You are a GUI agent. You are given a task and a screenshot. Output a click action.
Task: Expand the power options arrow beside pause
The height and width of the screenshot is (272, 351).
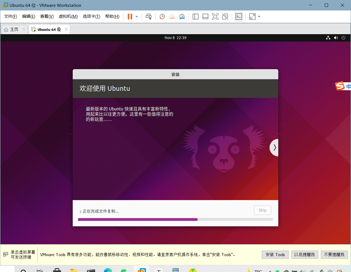(137, 17)
